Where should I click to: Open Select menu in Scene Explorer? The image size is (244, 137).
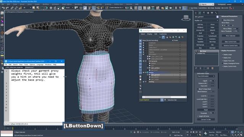pos(143,34)
